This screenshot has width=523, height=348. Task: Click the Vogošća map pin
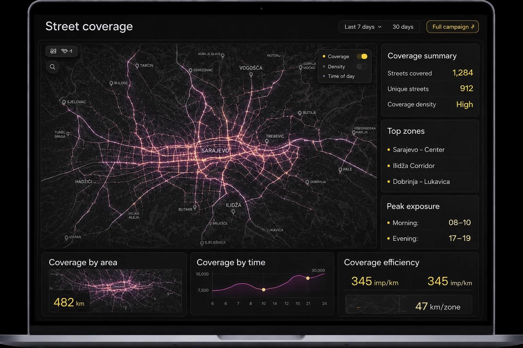coord(251,75)
